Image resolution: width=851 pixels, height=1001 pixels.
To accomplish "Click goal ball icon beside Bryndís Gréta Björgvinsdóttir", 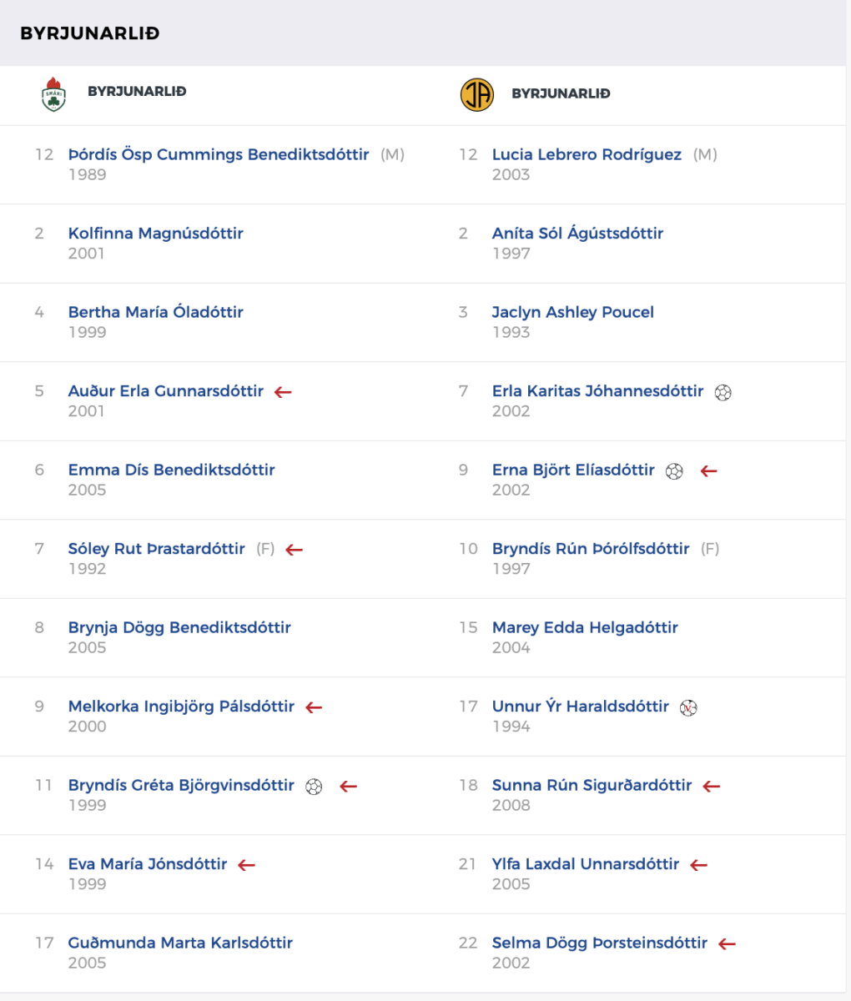I will coord(314,787).
